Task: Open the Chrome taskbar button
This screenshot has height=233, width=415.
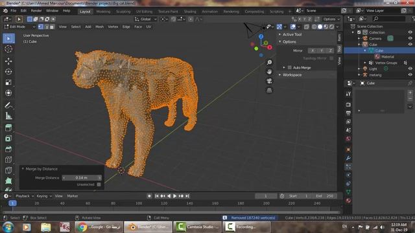Action: point(99,227)
